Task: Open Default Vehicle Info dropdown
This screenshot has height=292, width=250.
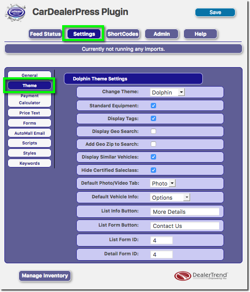Action: [x=170, y=197]
